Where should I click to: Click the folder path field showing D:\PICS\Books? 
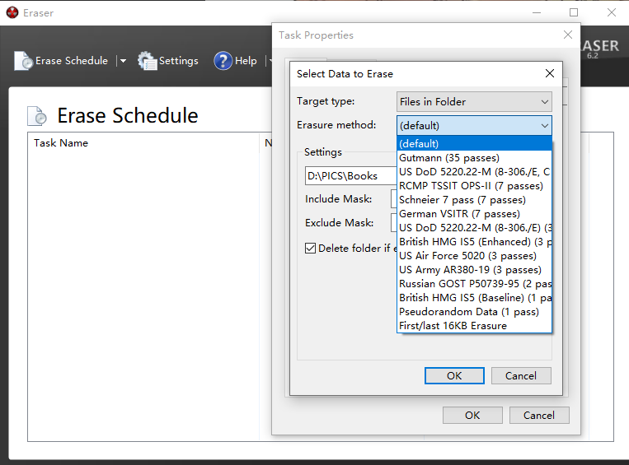350,175
